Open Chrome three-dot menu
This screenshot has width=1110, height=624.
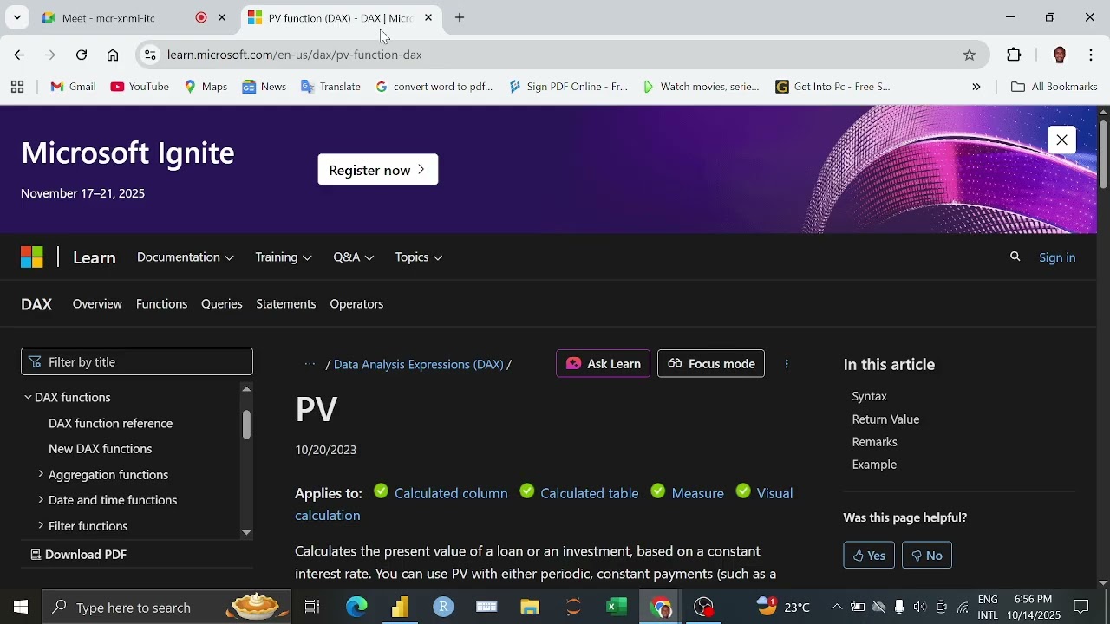pos(1091,55)
